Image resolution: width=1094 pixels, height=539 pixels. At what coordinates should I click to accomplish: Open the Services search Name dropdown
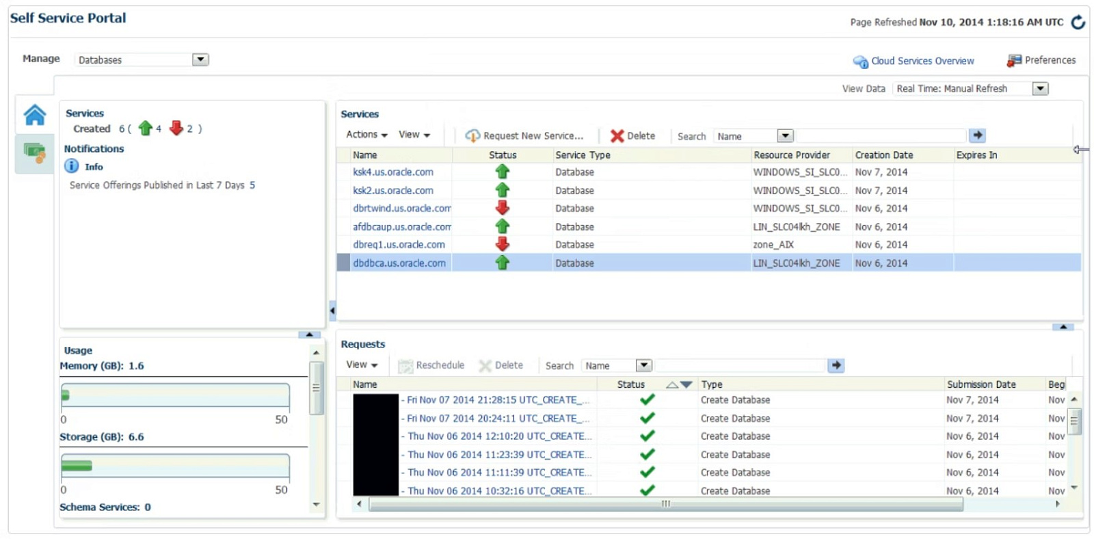[x=786, y=135]
